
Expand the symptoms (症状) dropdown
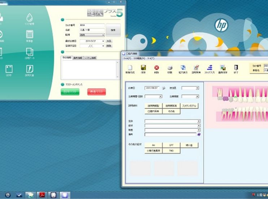(199, 125)
